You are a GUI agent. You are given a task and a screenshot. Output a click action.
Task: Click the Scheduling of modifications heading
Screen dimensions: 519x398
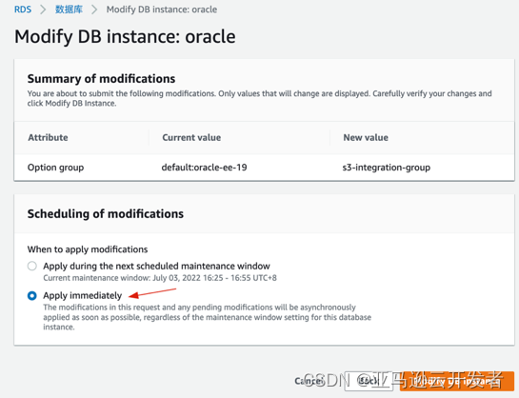click(x=106, y=214)
